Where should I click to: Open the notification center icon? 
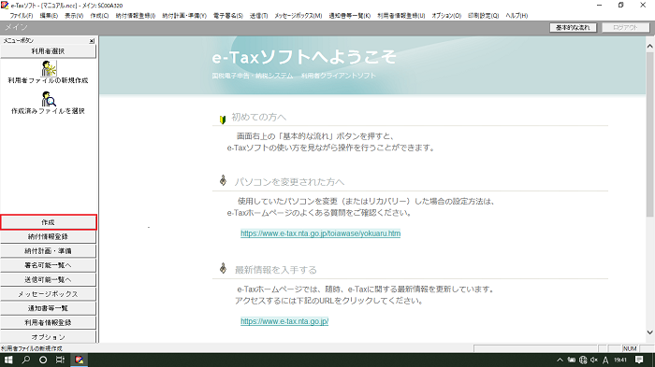(639, 360)
